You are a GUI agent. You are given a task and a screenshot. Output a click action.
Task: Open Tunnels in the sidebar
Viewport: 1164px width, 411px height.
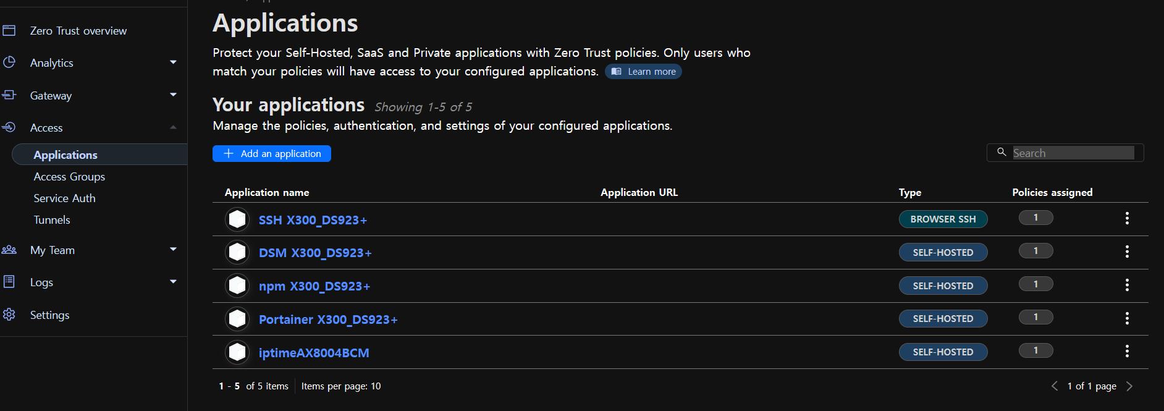click(52, 220)
